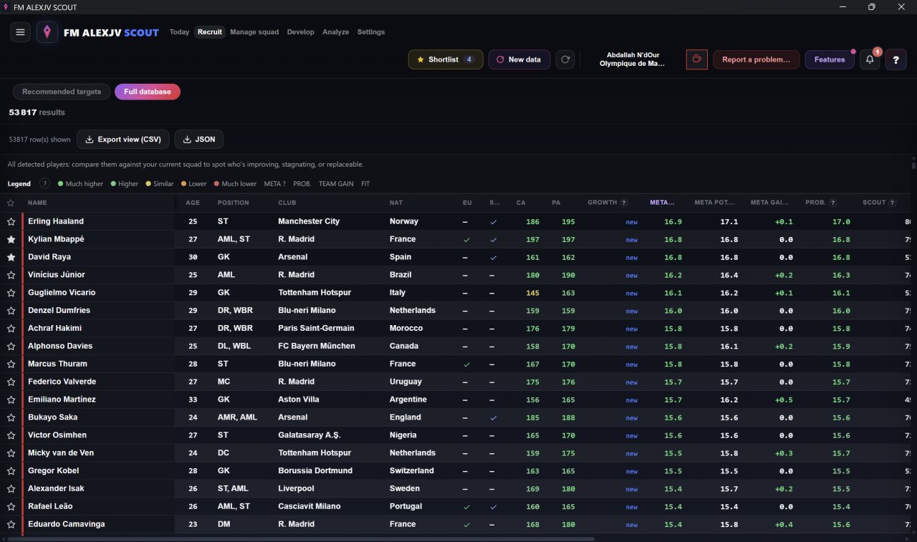Click Galatasaray A.Ş. club cell
Screen dimensions: 917x542
(311, 435)
